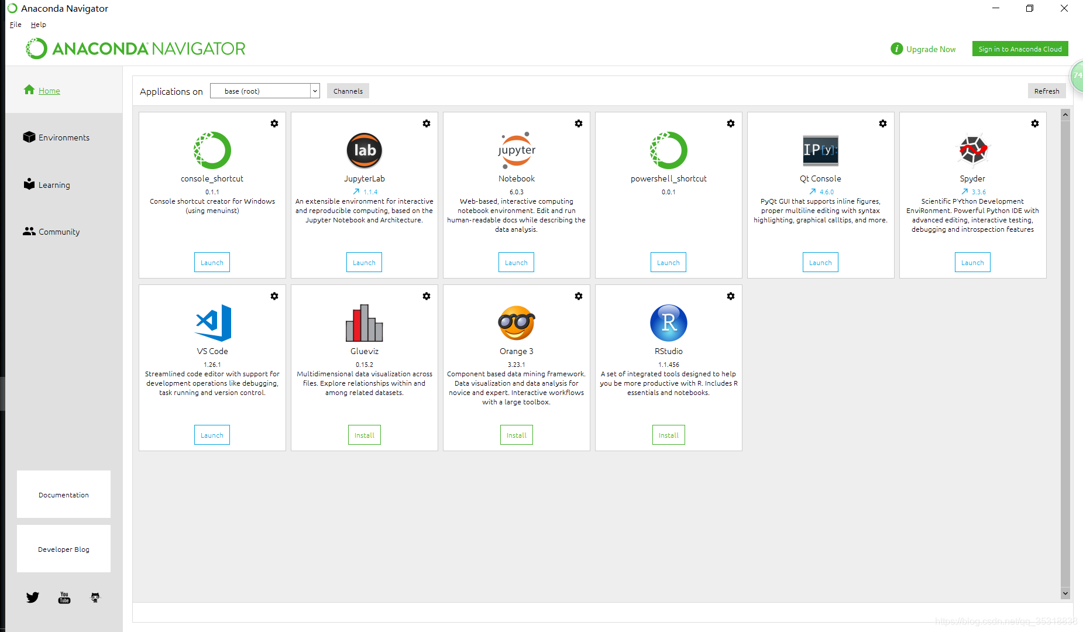Open the YouTube link icon
The width and height of the screenshot is (1083, 632).
coord(64,597)
